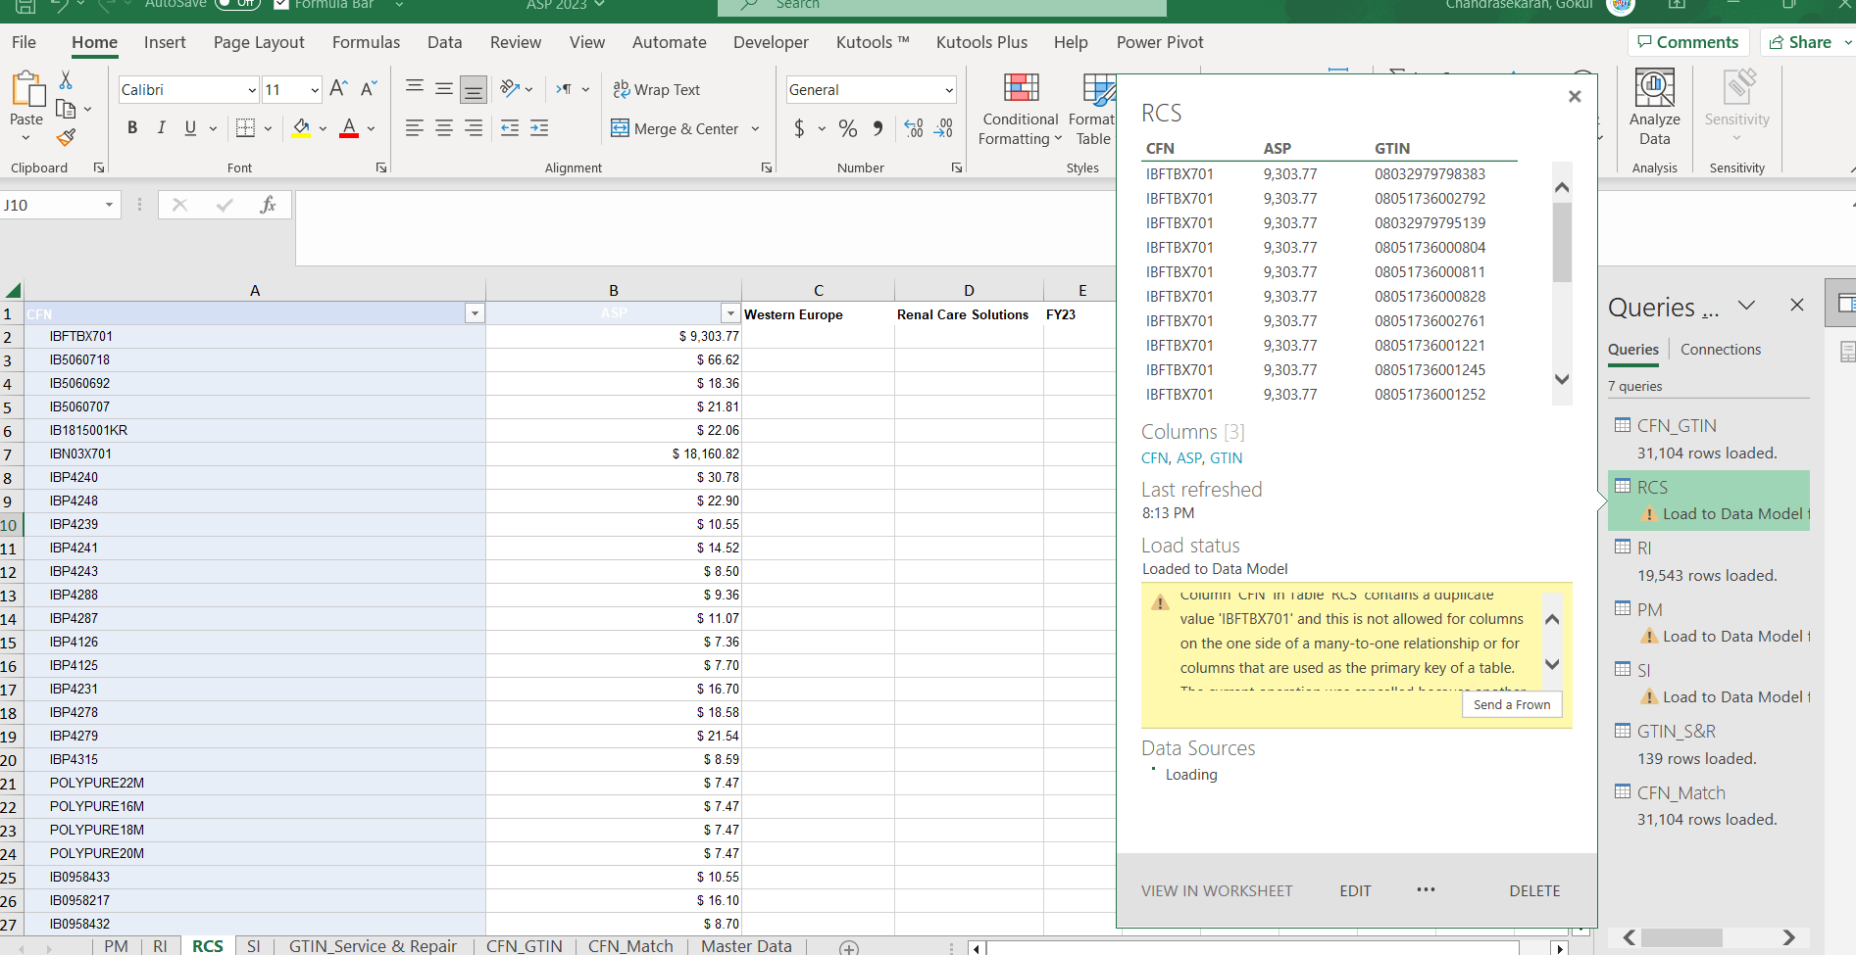
Task: Click the Insert Function fx icon
Action: (267, 205)
